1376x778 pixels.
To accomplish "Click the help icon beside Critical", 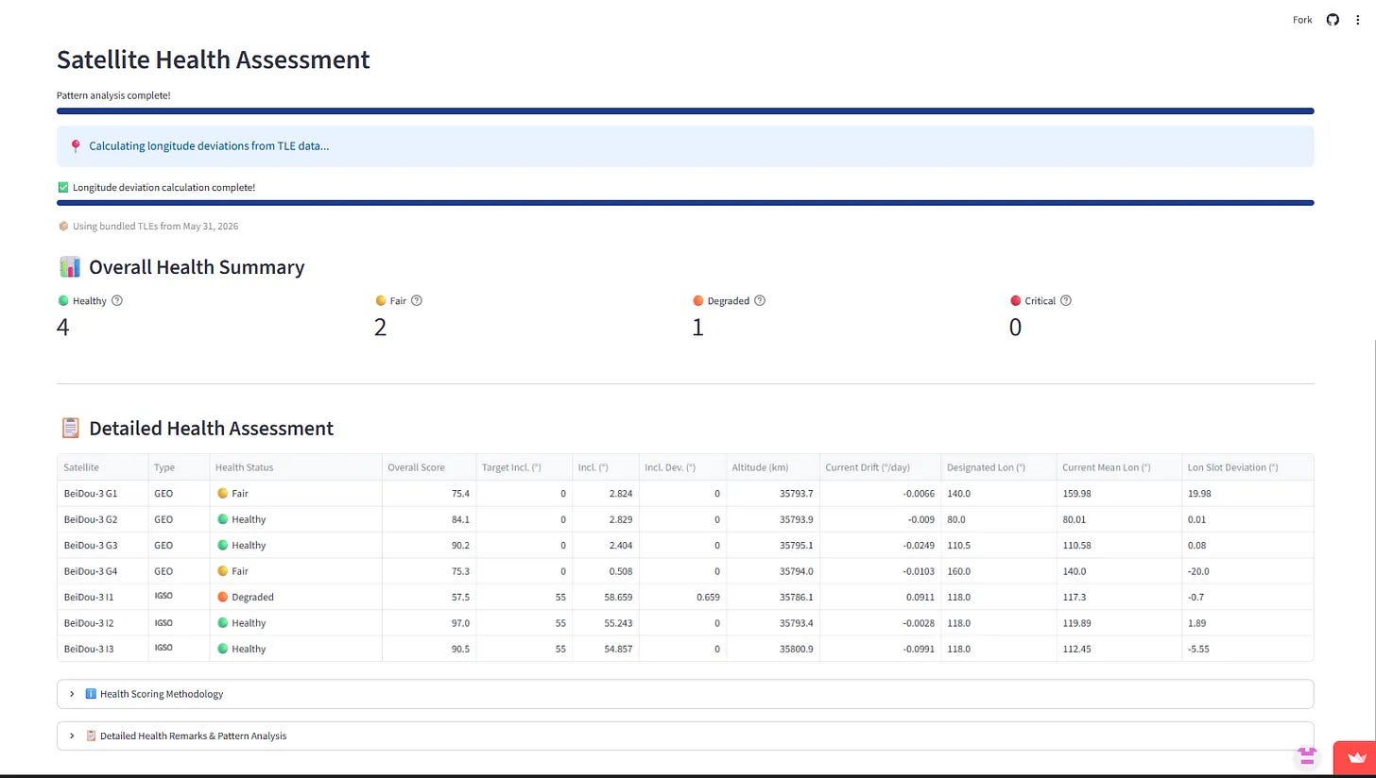I will (x=1066, y=300).
